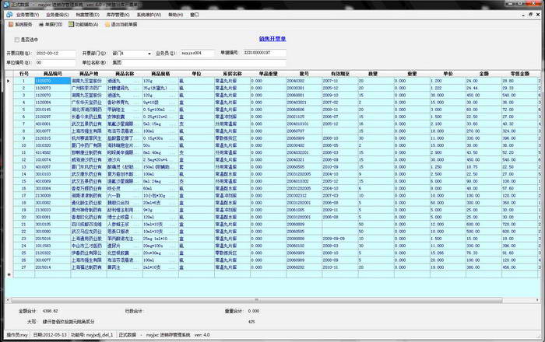
Task: Click the 金额合计 total value 4398.62
Action: (51, 311)
